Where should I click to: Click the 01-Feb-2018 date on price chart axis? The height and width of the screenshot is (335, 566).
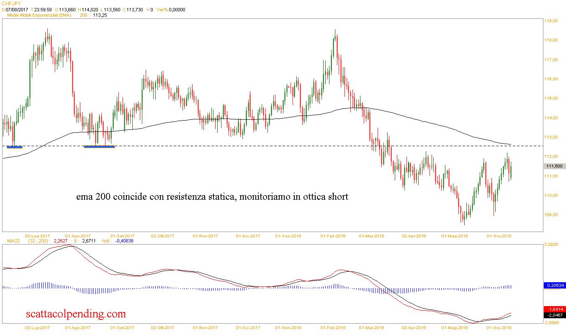point(333,236)
